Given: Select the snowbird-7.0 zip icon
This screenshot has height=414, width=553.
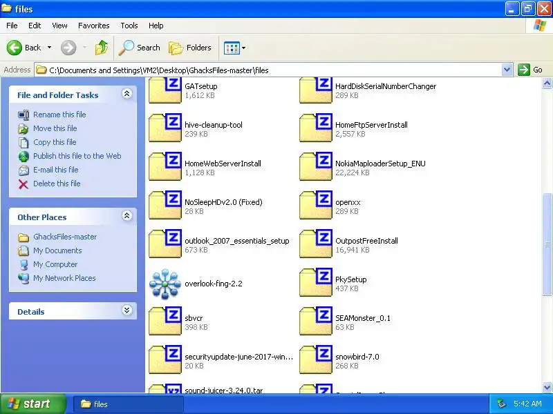Looking at the screenshot, I should coord(316,359).
